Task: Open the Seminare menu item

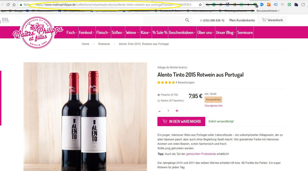Action: tap(245, 32)
